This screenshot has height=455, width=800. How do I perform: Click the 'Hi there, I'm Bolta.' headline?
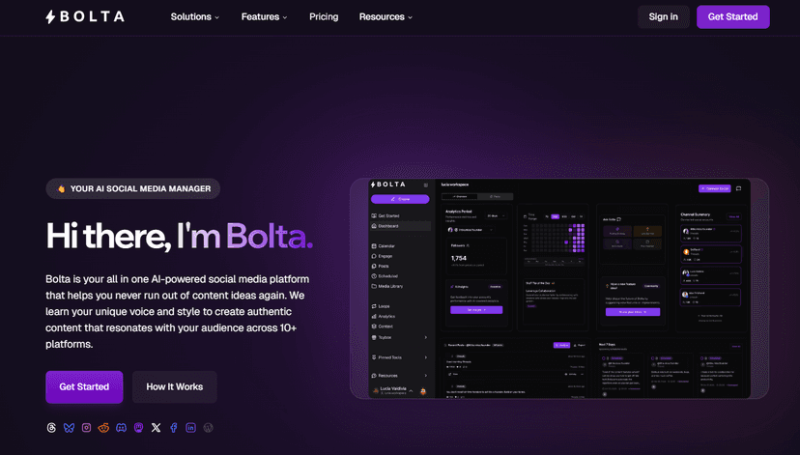click(179, 237)
